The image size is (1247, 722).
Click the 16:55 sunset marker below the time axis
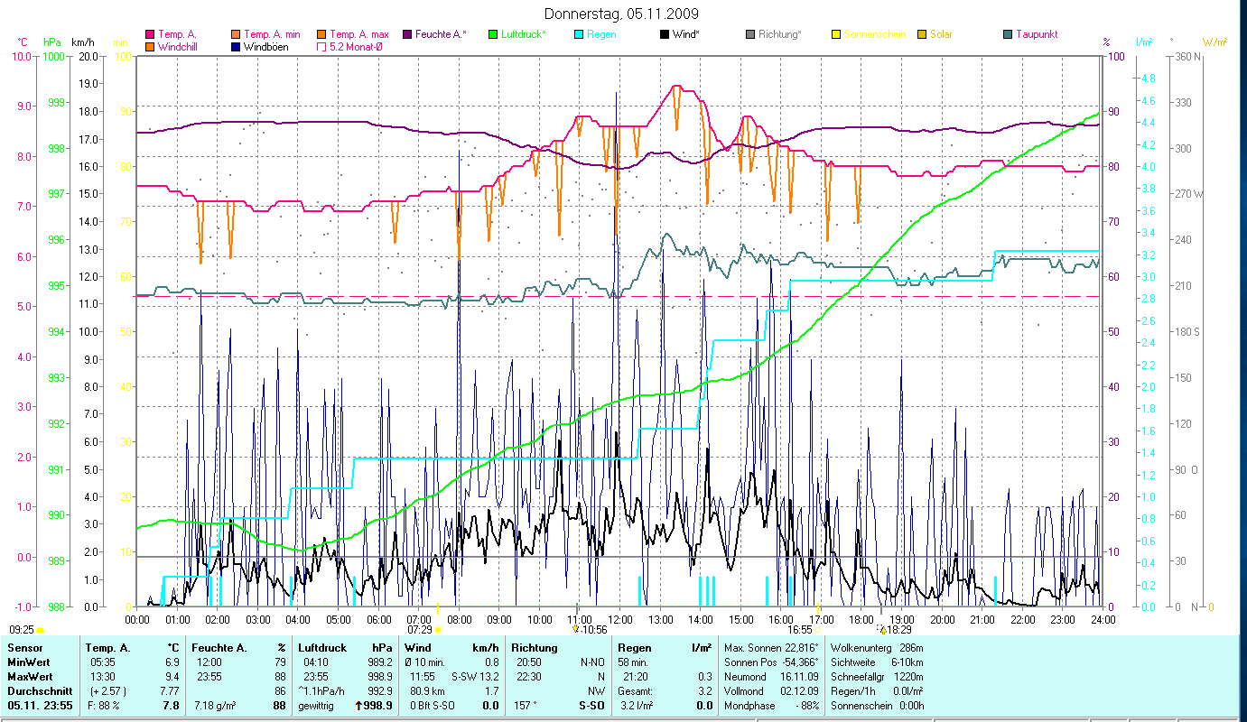click(802, 629)
